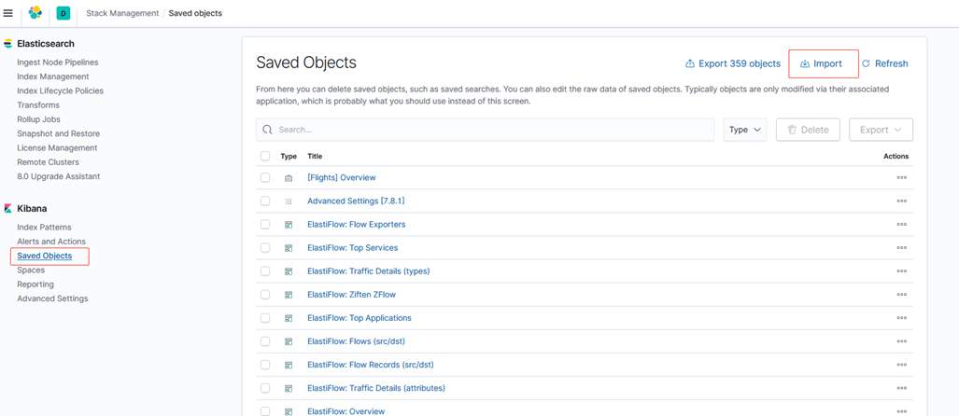Click Stack Management breadcrumb

(122, 13)
